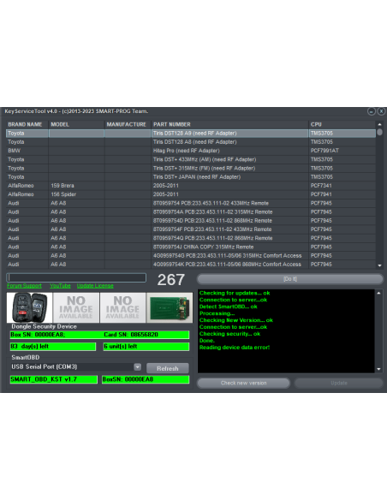
Task: Click the log panel scroll-up arrow
Action: pyautogui.click(x=378, y=293)
